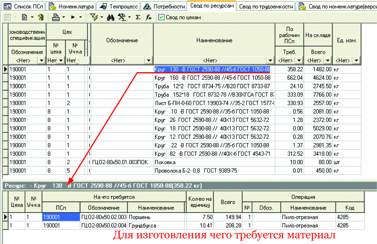Click the printer icon in toolbar
Image resolution: width=377 pixels, height=244 pixels.
click(56, 17)
